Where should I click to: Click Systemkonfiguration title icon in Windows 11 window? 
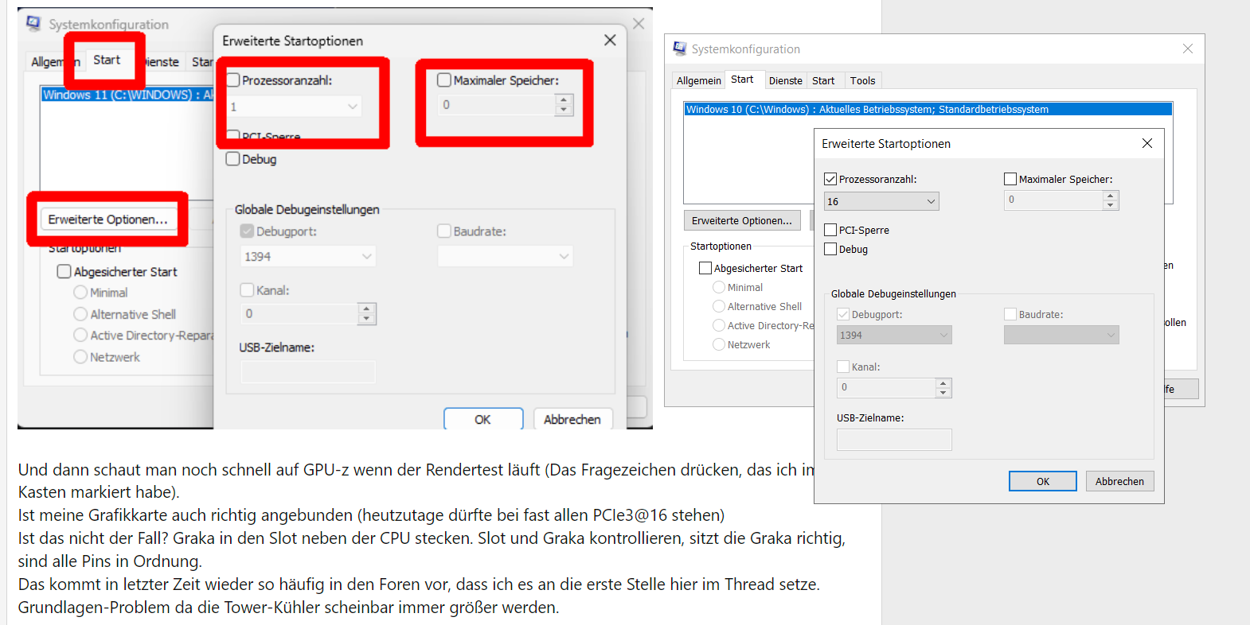pyautogui.click(x=33, y=23)
